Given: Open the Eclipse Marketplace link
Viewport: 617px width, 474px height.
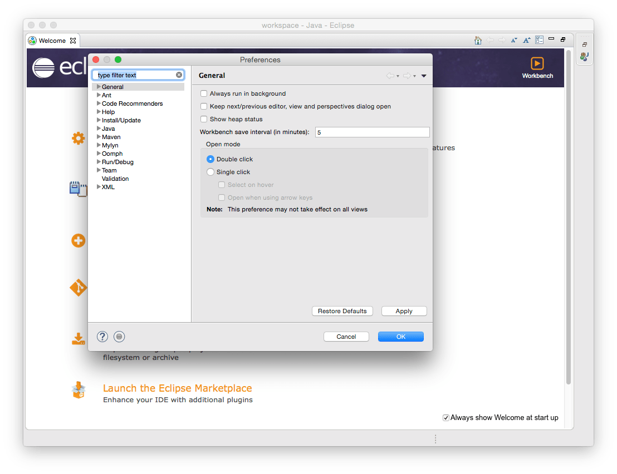Looking at the screenshot, I should pos(177,388).
